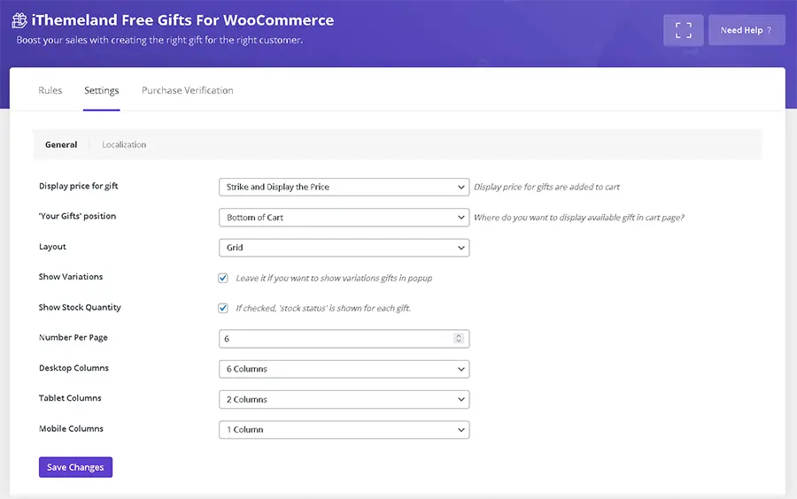The width and height of the screenshot is (797, 499).
Task: Click the iThemeland gift logo icon
Action: pos(19,20)
